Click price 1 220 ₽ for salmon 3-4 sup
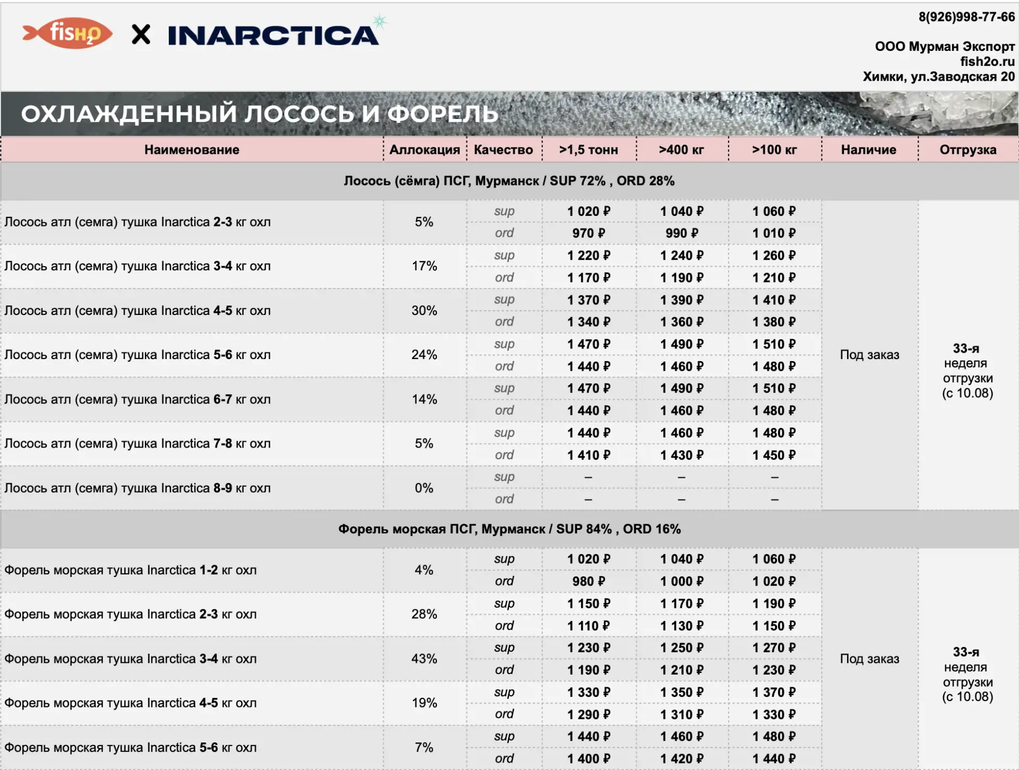1019x770 pixels. point(589,256)
